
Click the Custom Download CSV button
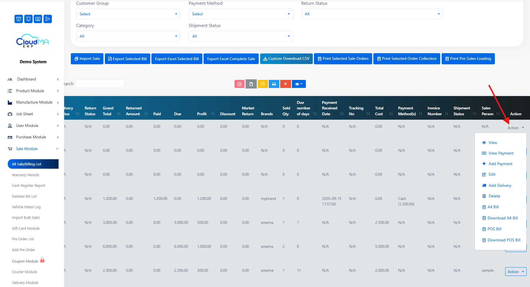[x=286, y=59]
